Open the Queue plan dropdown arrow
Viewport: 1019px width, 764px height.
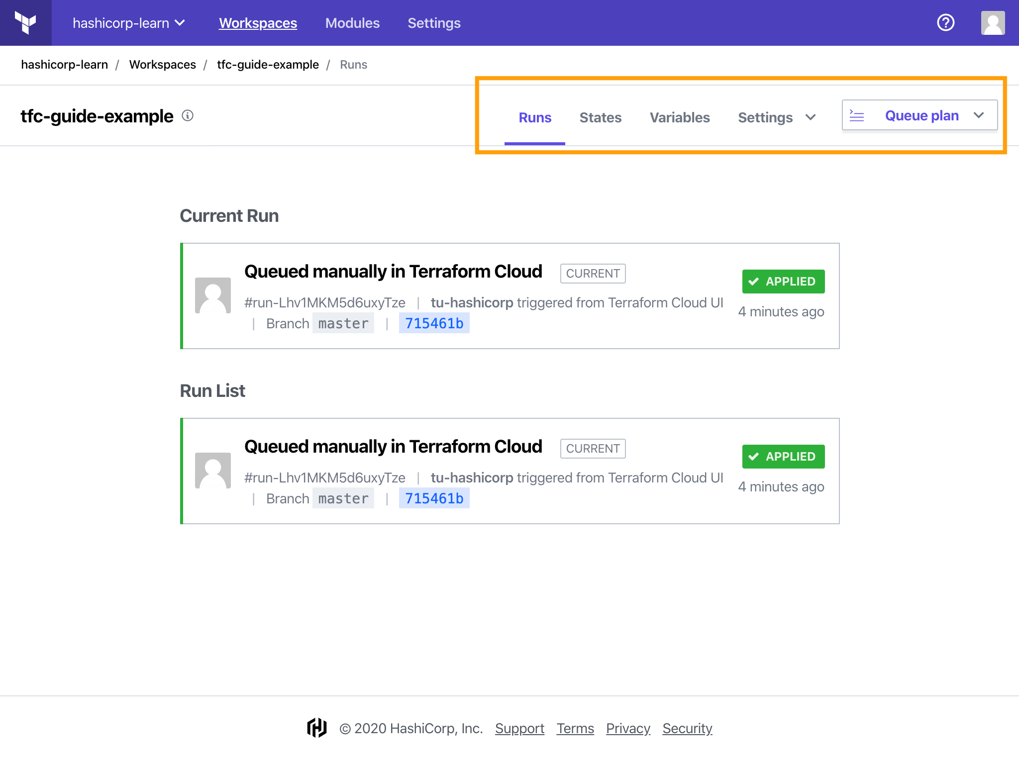[979, 116]
